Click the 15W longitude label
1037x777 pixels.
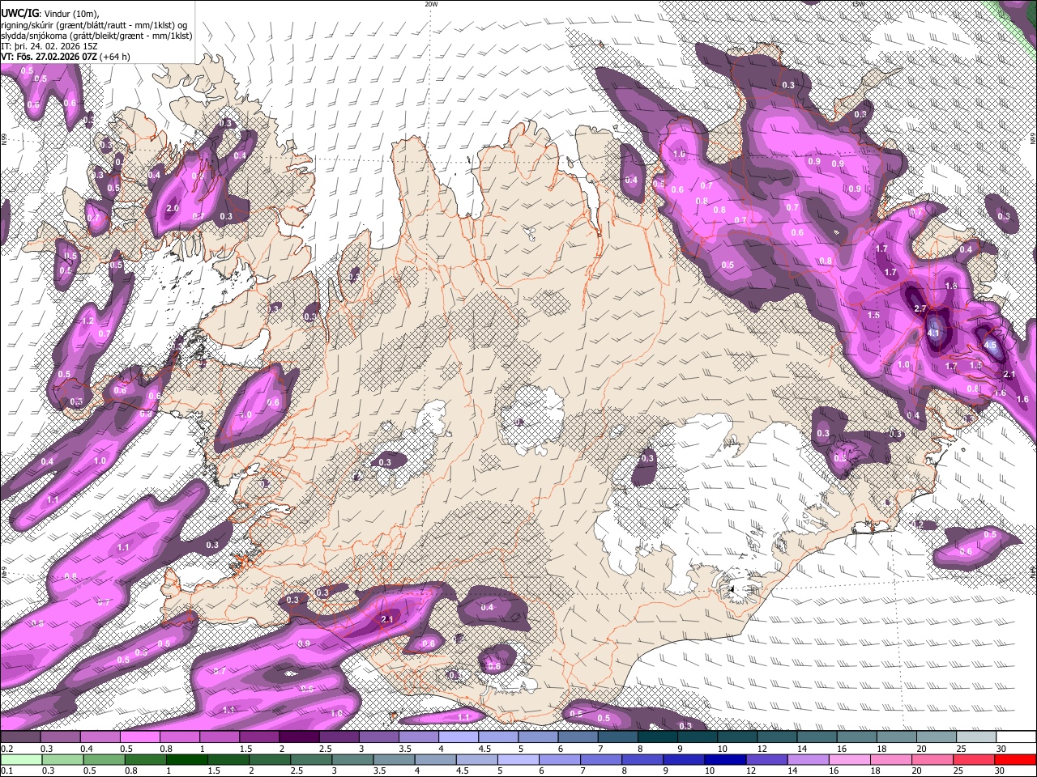pyautogui.click(x=858, y=4)
